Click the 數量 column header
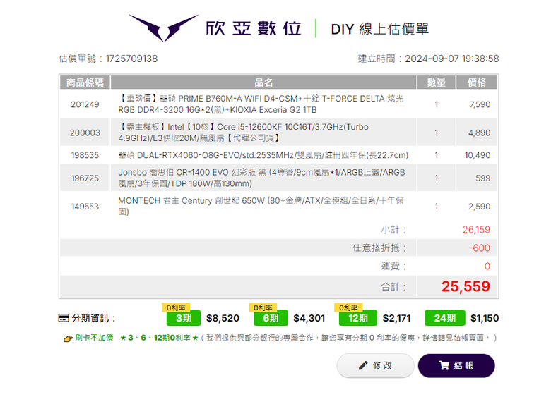This screenshot has height=397, width=551. [436, 83]
